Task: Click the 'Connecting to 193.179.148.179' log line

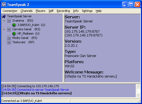Action: pos(30,86)
